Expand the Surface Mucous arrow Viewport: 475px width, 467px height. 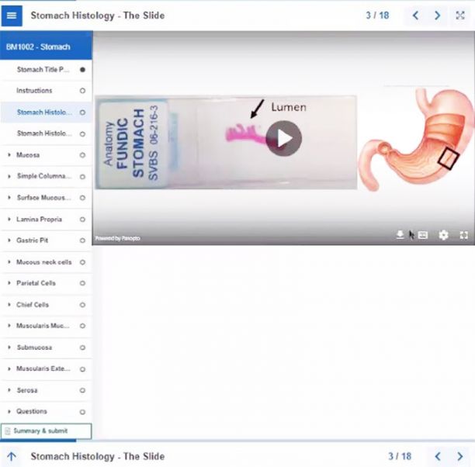9,198
